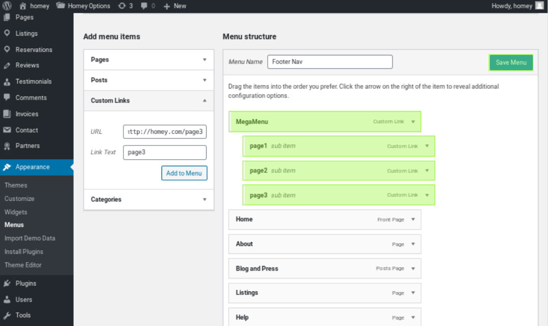Click the Save Menu button
Image resolution: width=548 pixels, height=326 pixels.
coord(511,63)
